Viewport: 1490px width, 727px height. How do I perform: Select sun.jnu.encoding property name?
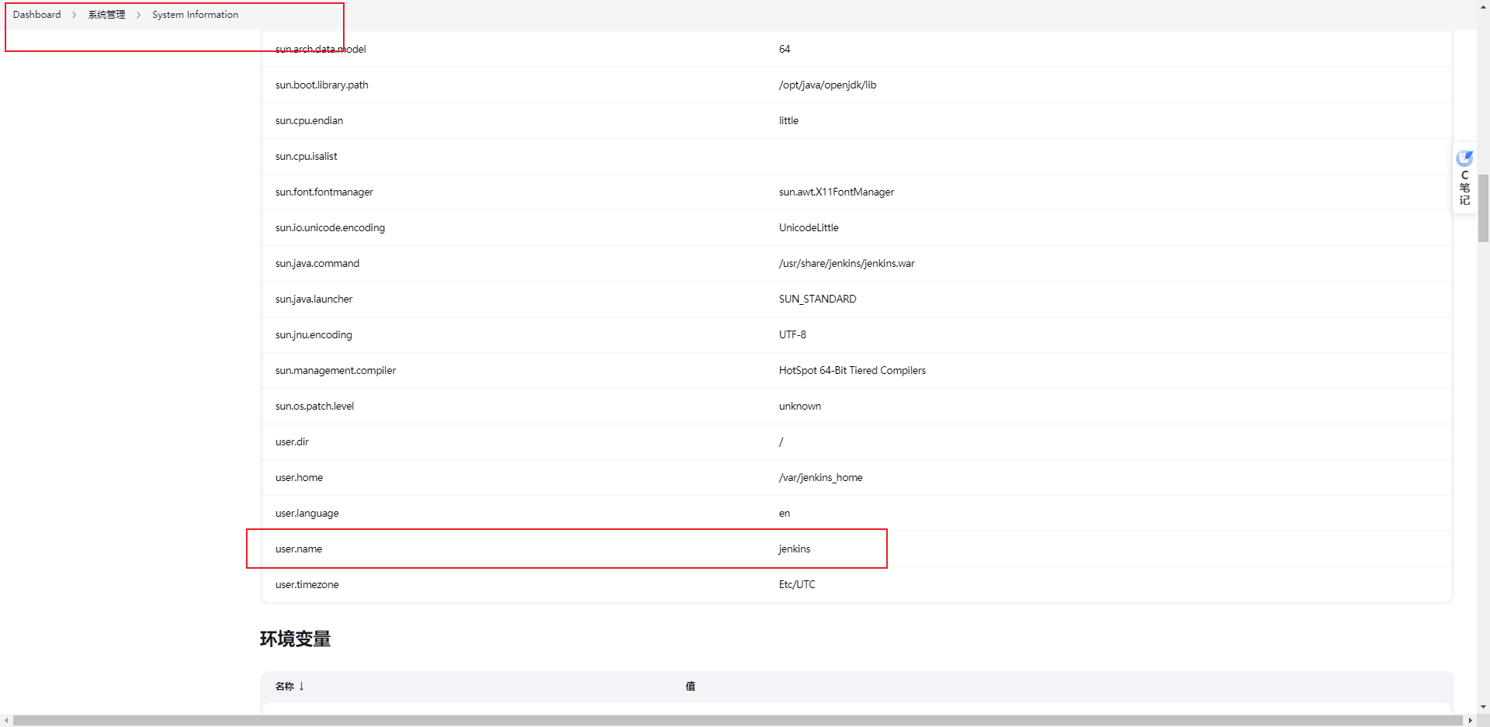point(314,334)
